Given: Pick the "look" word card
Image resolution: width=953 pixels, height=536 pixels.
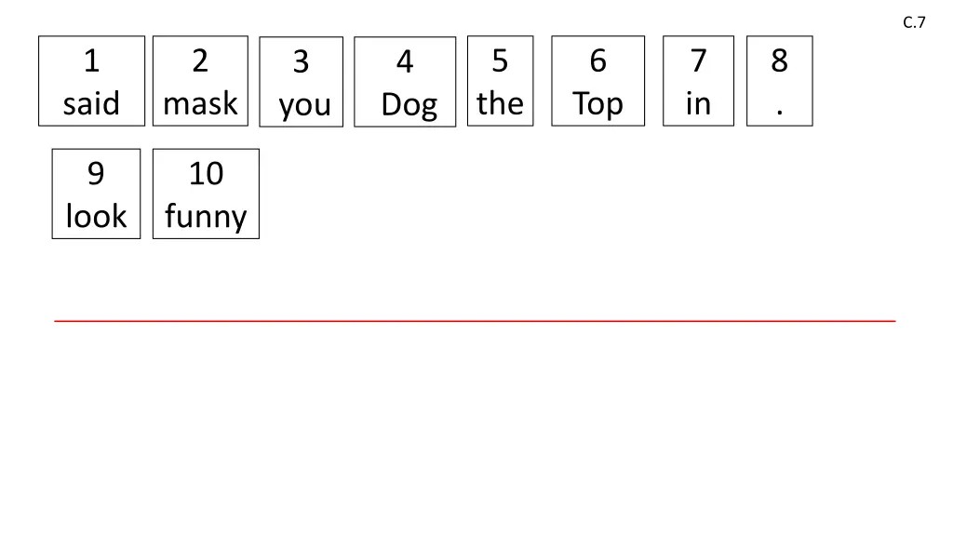Looking at the screenshot, I should pyautogui.click(x=96, y=194).
